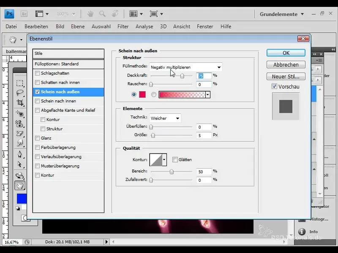Select the Clone Stamp tool
338x253 pixels.
[x=19, y=124]
